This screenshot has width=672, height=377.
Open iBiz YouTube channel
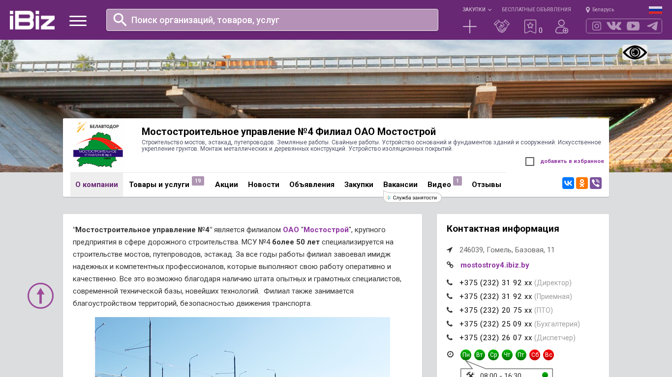point(633,26)
